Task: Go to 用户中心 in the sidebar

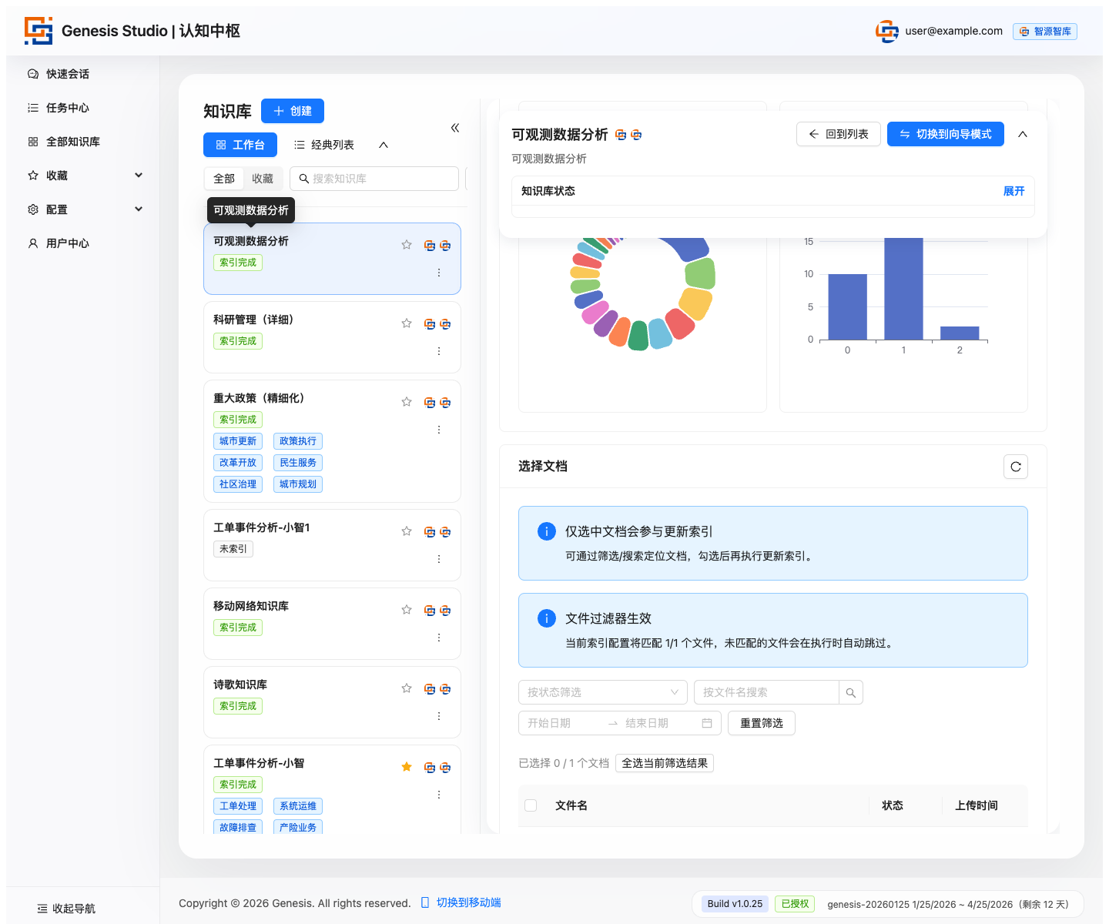Action: 68,243
